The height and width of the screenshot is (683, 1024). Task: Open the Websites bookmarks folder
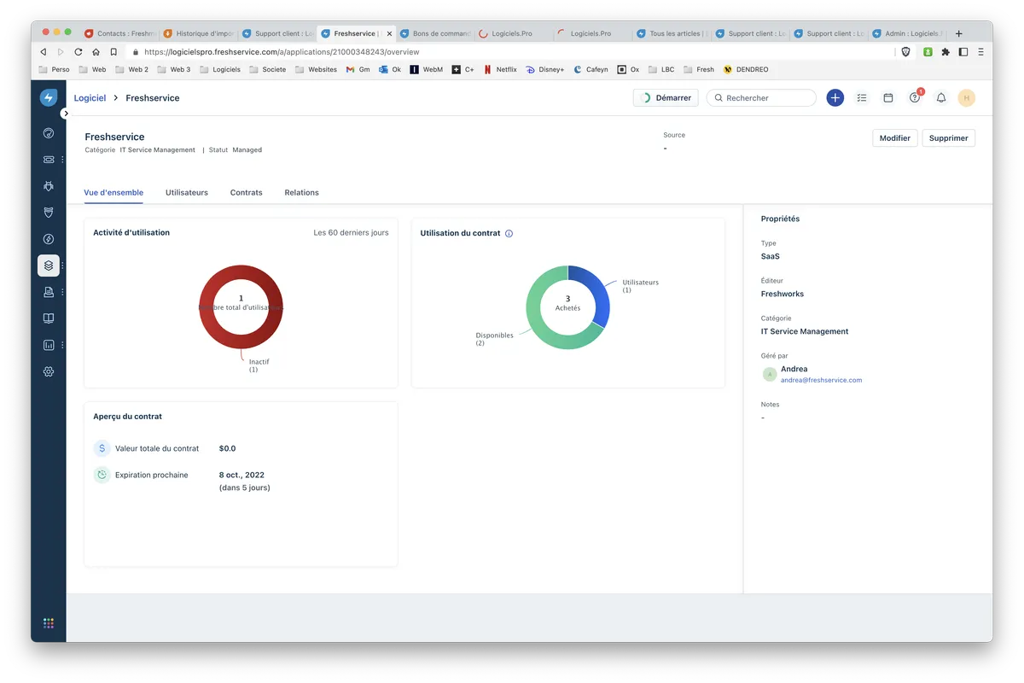pyautogui.click(x=316, y=69)
